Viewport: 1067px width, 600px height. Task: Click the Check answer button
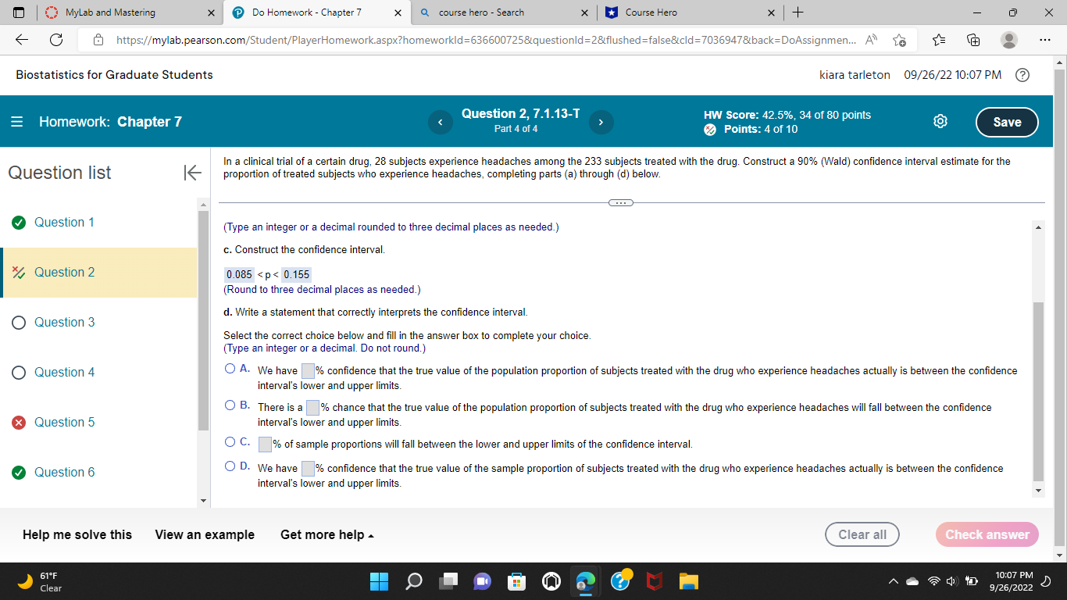986,534
